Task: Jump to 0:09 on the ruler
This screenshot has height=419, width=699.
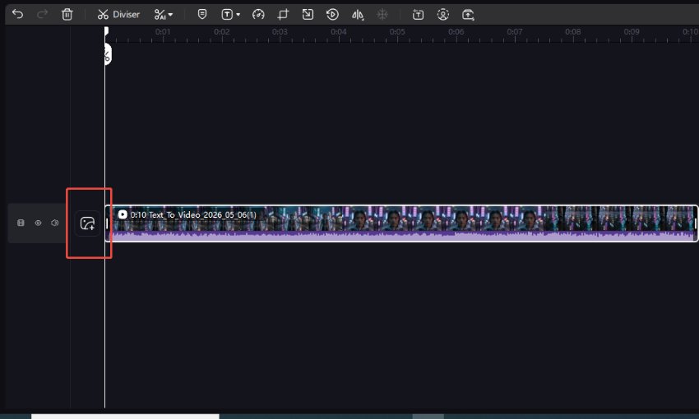Action: point(632,32)
